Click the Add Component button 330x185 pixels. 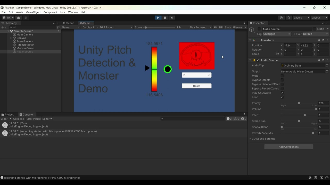[289, 147]
